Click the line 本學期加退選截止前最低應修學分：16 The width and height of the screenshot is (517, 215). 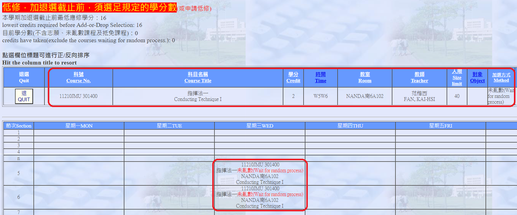54,18
